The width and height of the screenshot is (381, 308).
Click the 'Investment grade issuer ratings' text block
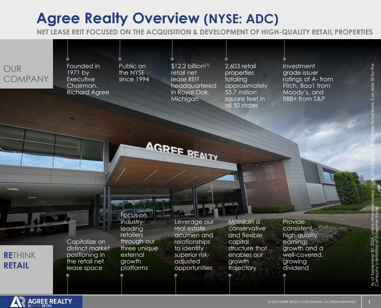point(308,82)
